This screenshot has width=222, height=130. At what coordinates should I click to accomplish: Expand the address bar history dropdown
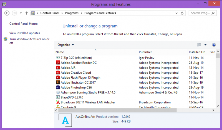(x=176, y=13)
